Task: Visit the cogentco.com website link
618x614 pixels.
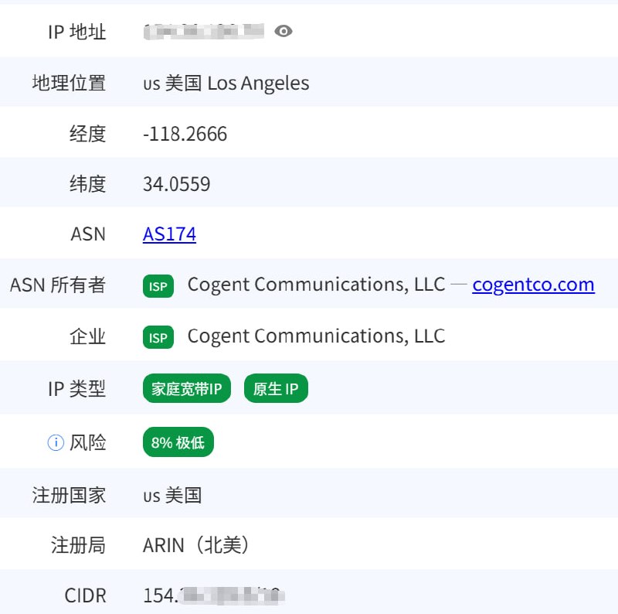Action: [533, 285]
